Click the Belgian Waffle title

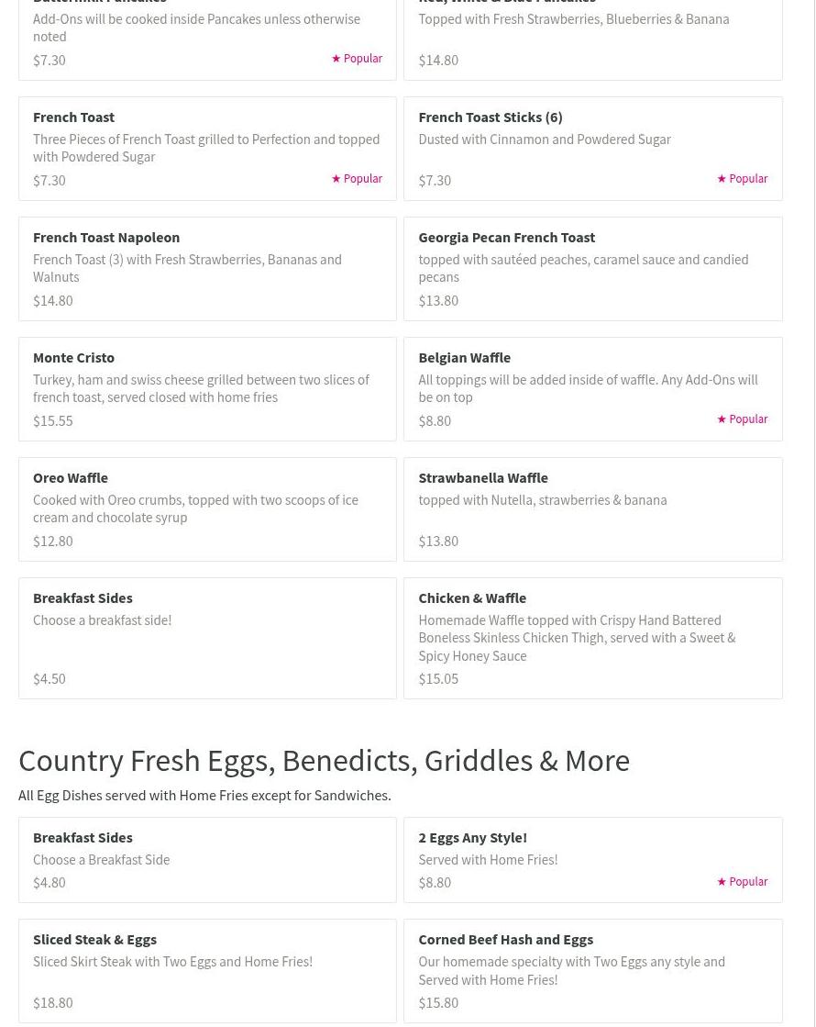pos(464,358)
